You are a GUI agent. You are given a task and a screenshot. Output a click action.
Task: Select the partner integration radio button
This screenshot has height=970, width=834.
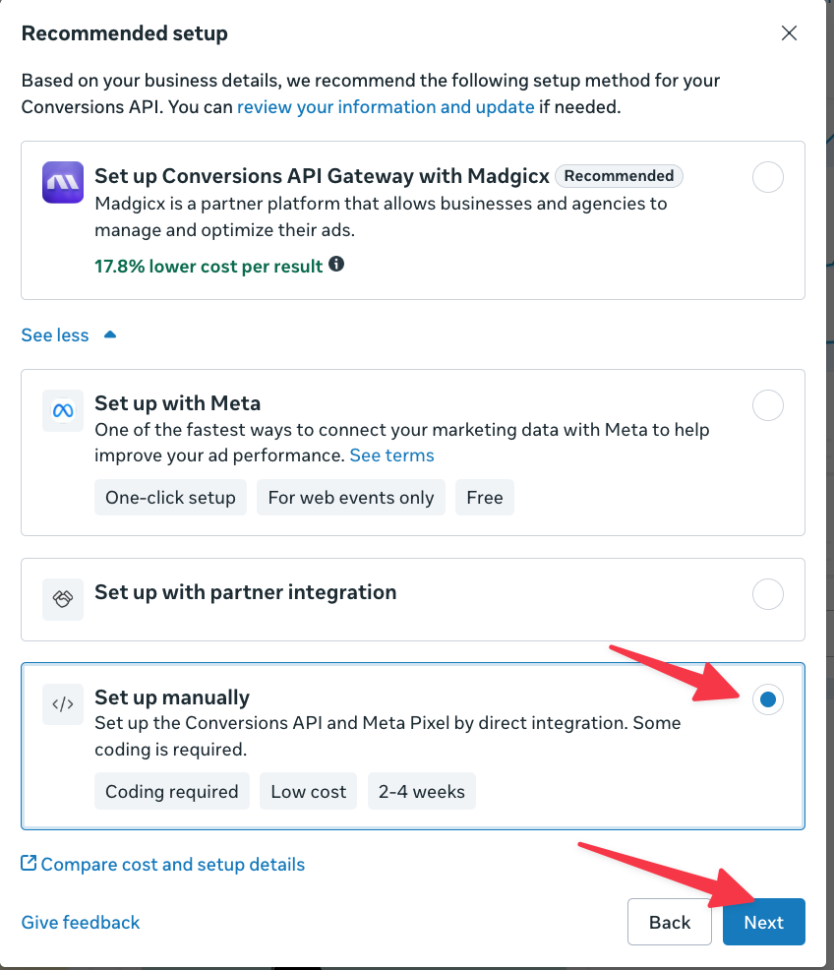tap(768, 594)
